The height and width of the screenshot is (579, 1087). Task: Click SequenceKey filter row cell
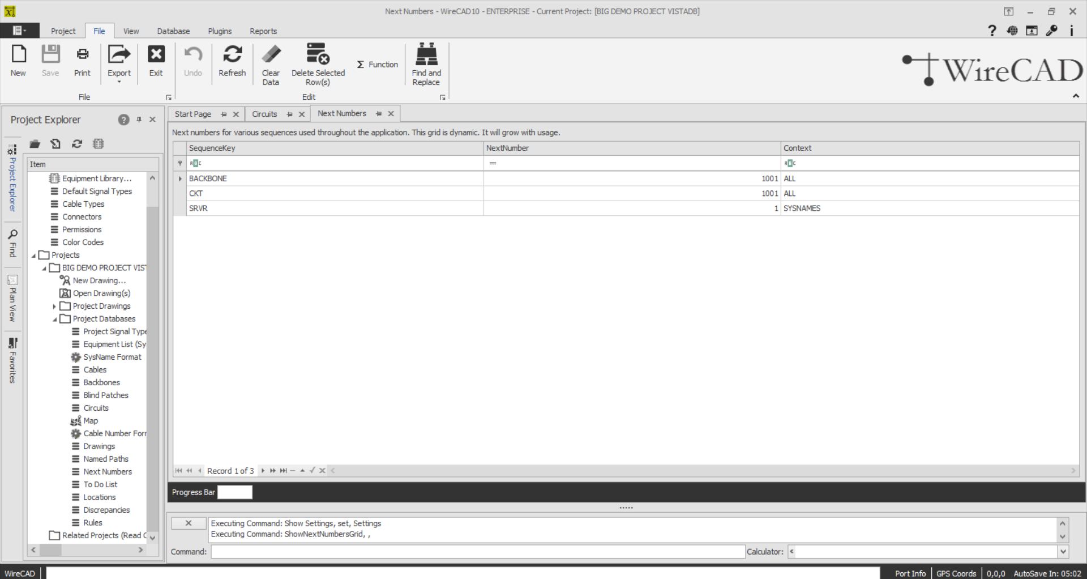pos(335,163)
